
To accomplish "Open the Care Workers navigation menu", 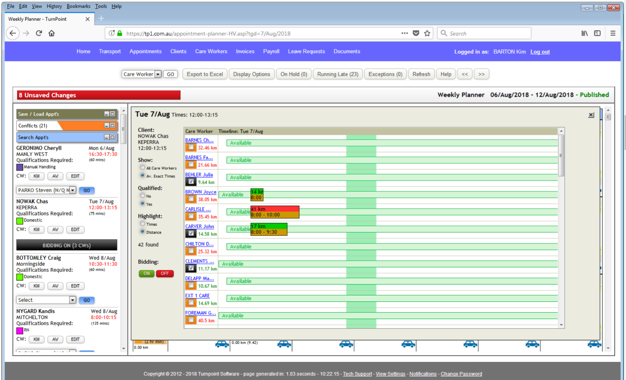I will 211,51.
